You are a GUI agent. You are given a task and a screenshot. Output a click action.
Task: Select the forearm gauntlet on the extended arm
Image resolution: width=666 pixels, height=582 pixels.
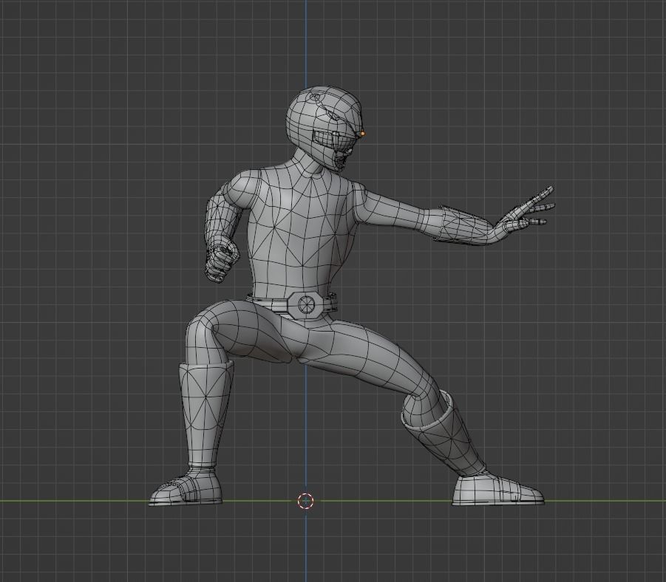462,225
